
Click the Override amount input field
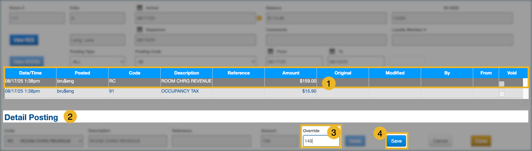[x=321, y=141]
